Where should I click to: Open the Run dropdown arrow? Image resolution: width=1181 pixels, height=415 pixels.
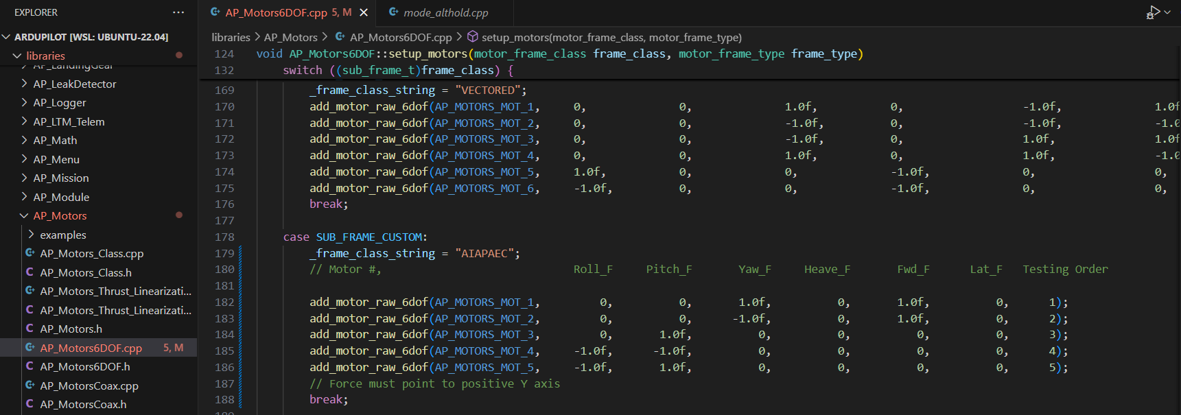(1167, 12)
